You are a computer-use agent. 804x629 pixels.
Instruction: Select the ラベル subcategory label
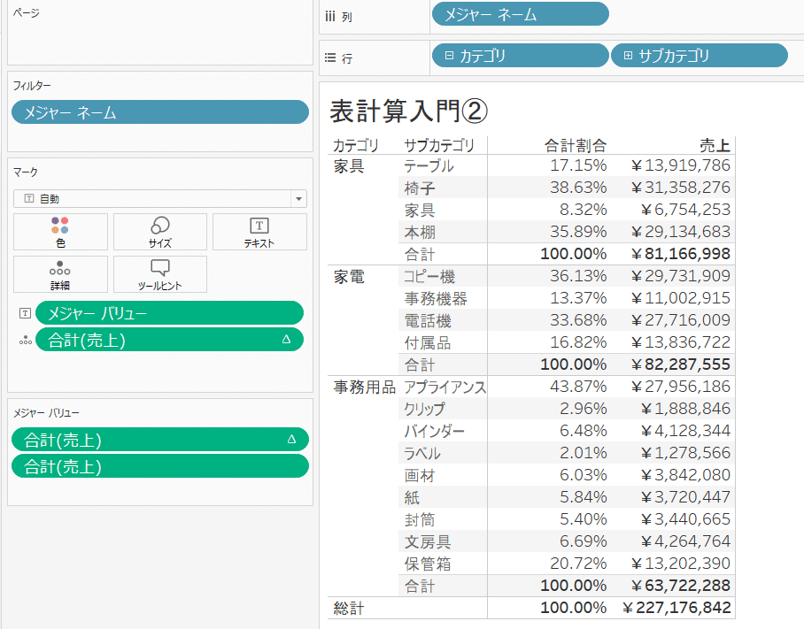point(422,453)
